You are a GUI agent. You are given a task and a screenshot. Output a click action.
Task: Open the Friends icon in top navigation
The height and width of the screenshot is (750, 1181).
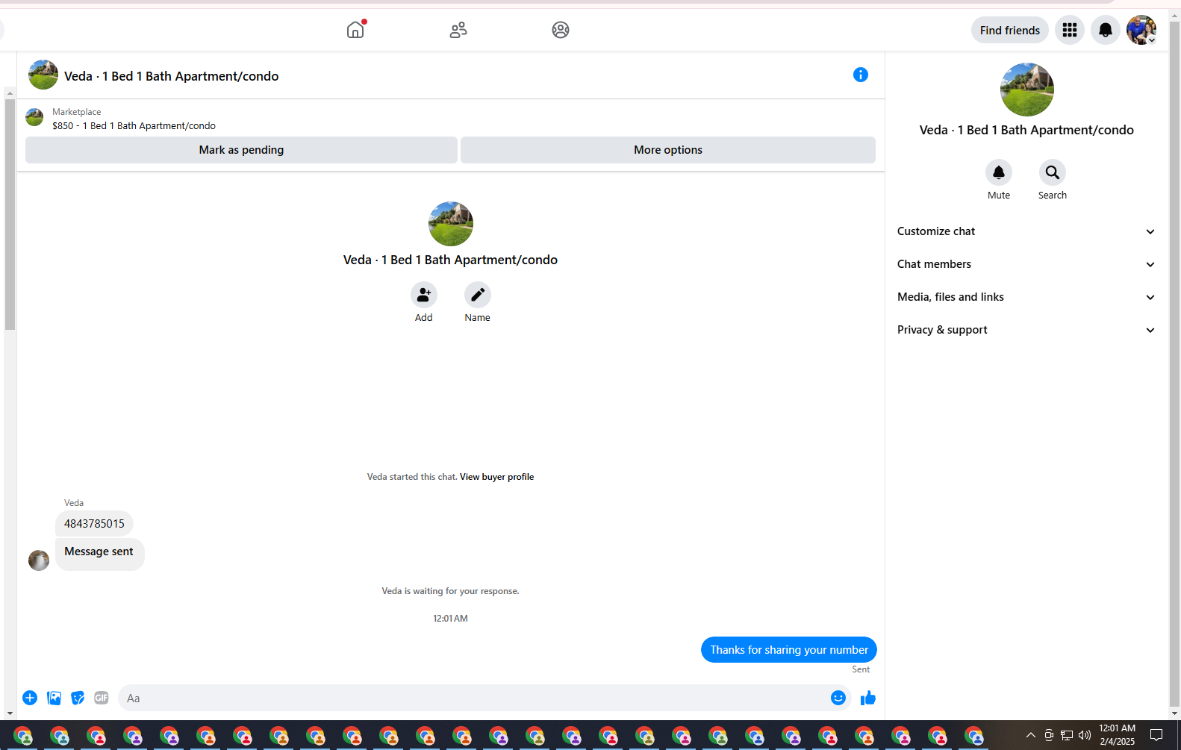pos(458,30)
